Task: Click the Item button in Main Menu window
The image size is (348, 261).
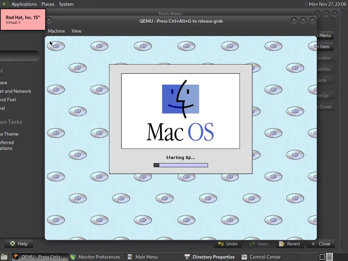Action: coord(325,47)
